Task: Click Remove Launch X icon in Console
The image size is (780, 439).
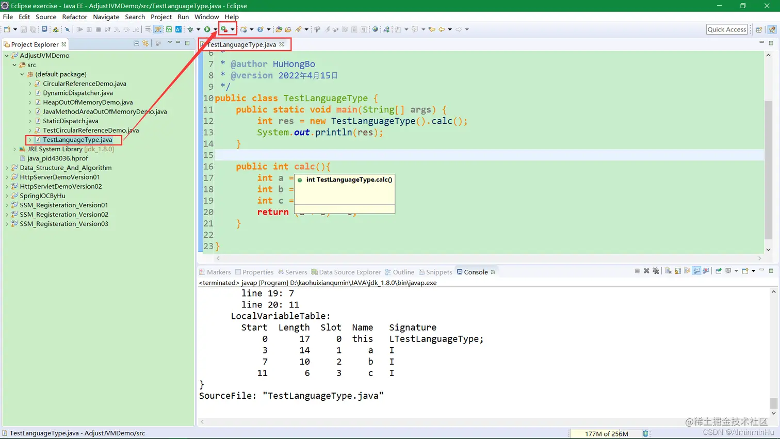Action: point(646,271)
